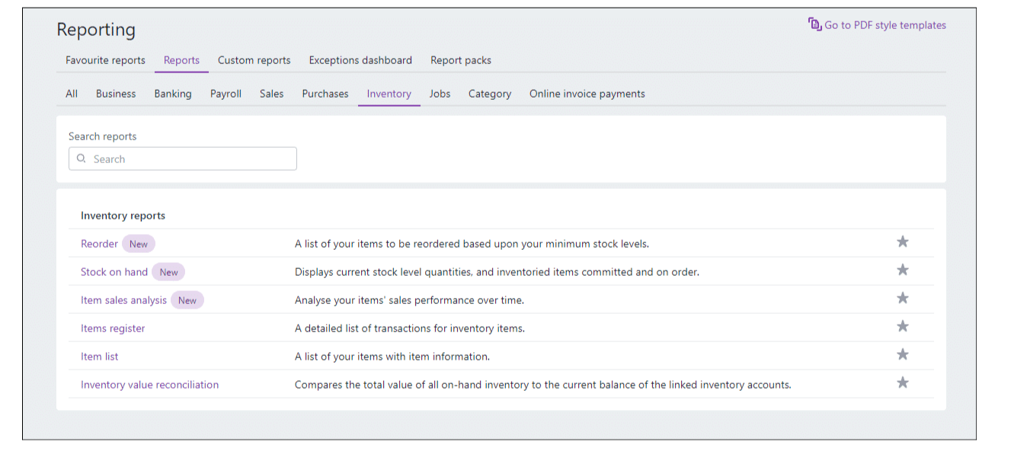The height and width of the screenshot is (464, 1014).
Task: Open the Reorder report
Action: [99, 244]
